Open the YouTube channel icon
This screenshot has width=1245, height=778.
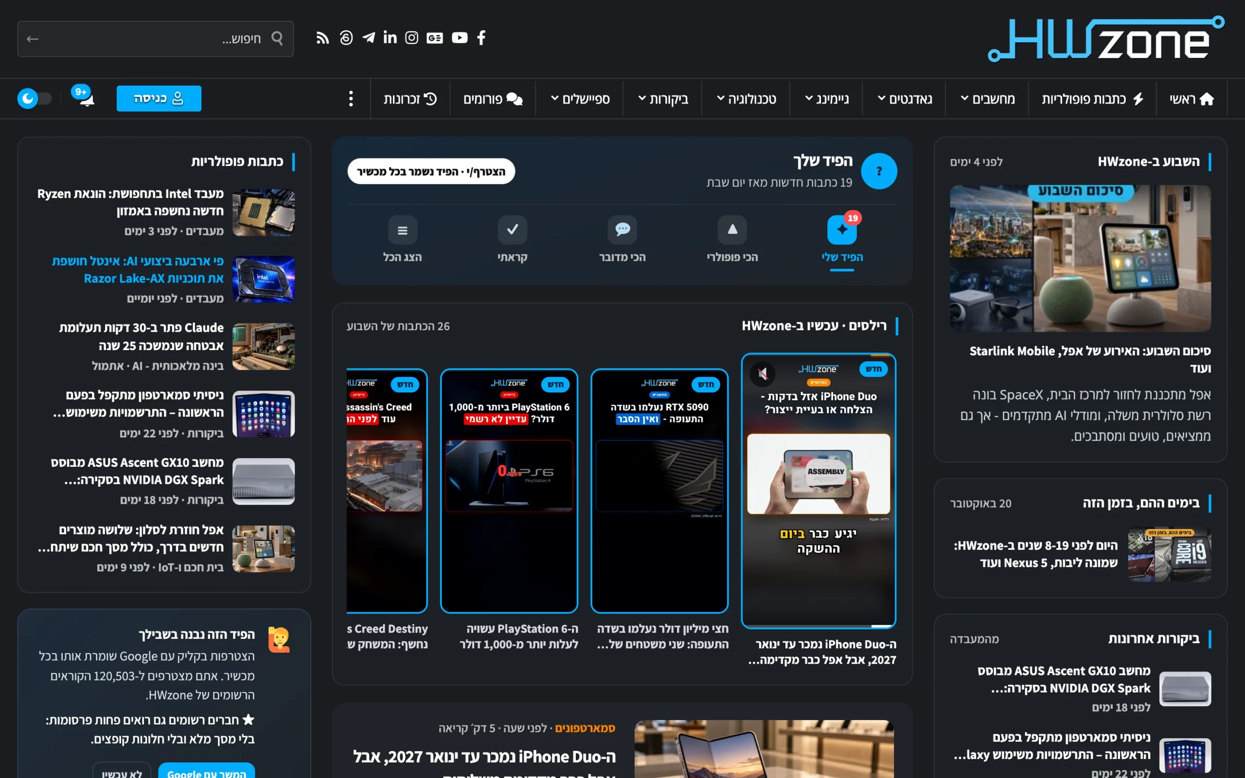coord(460,37)
